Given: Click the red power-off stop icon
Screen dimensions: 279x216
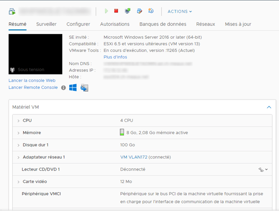Looking at the screenshot, I should click(x=116, y=11).
